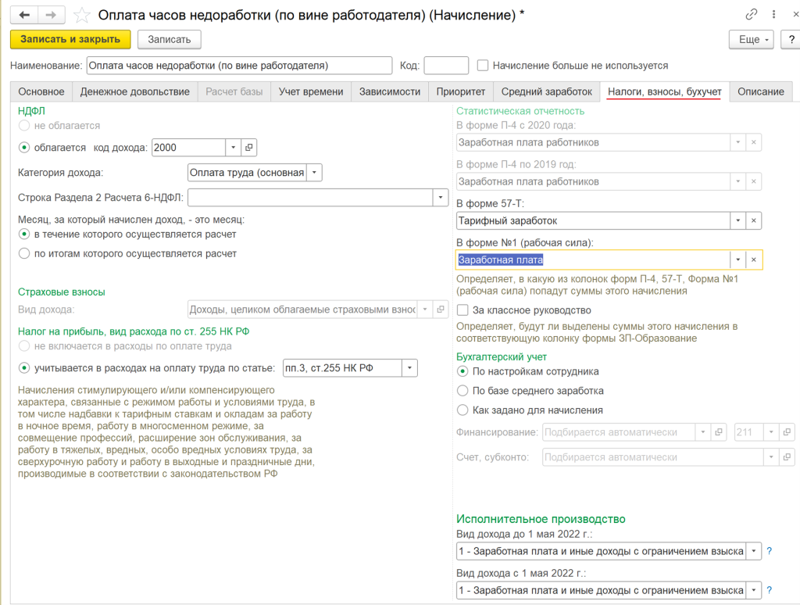800x605 pixels.
Task: Open the Вид дохода страховые взносы record icon
Action: [441, 310]
